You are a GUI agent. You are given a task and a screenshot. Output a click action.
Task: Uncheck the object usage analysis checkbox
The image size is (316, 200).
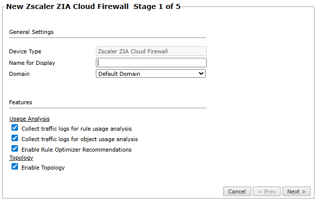pyautogui.click(x=15, y=139)
